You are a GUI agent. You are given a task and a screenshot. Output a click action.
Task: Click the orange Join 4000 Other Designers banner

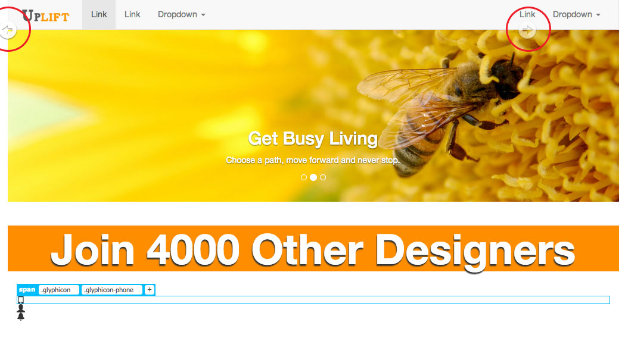pos(313,249)
